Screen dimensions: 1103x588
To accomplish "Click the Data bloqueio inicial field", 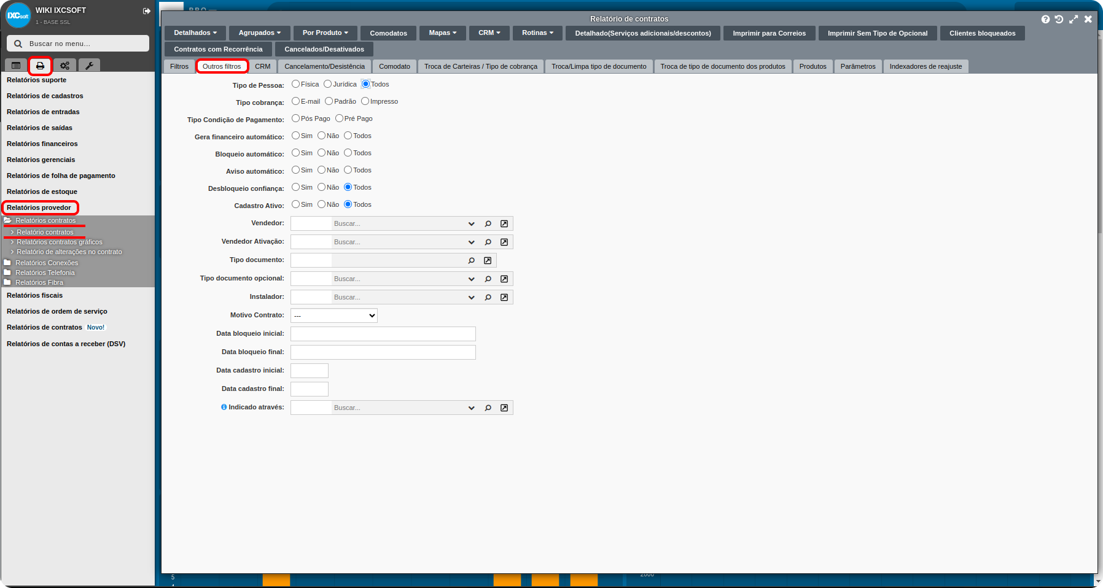I will click(x=383, y=334).
